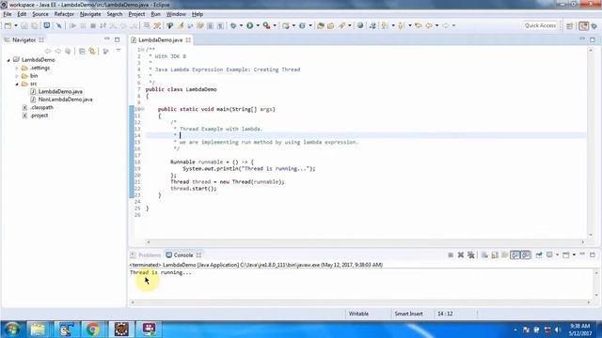Open the File menu
602x338 pixels.
point(8,14)
